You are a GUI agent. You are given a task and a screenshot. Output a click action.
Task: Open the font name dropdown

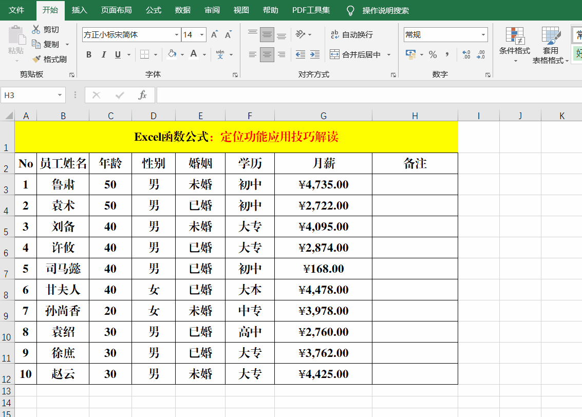tap(177, 34)
